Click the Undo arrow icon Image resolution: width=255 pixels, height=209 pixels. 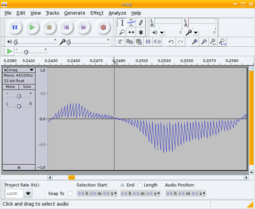coord(171,42)
